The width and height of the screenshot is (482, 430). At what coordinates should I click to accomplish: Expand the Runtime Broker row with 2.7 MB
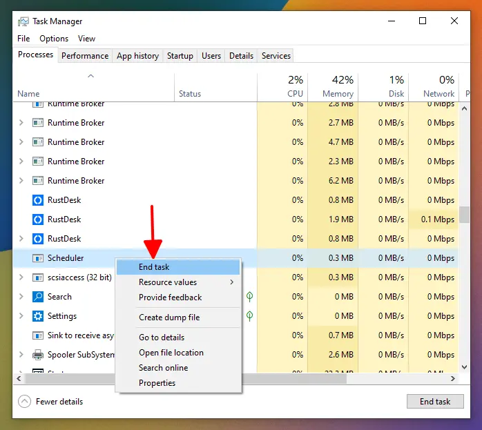tap(21, 123)
